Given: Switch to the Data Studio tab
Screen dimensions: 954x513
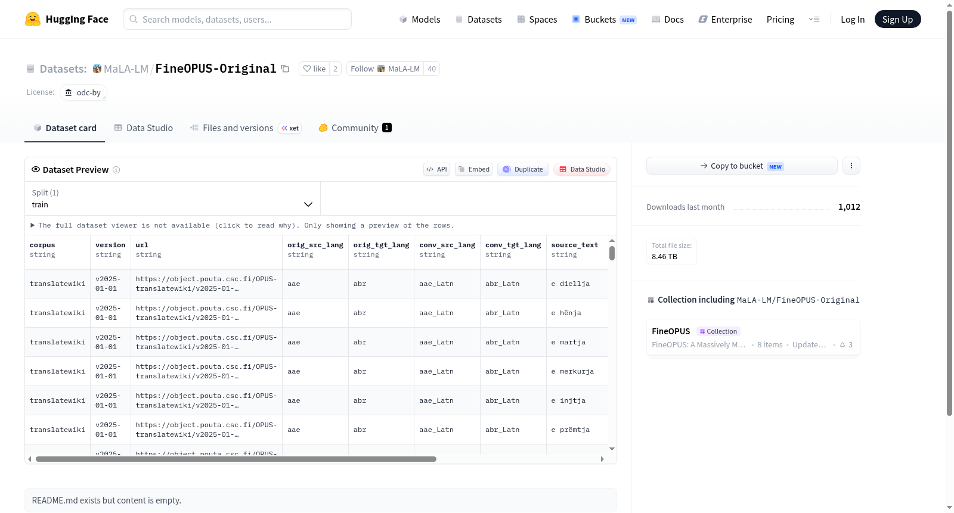Looking at the screenshot, I should [x=144, y=128].
